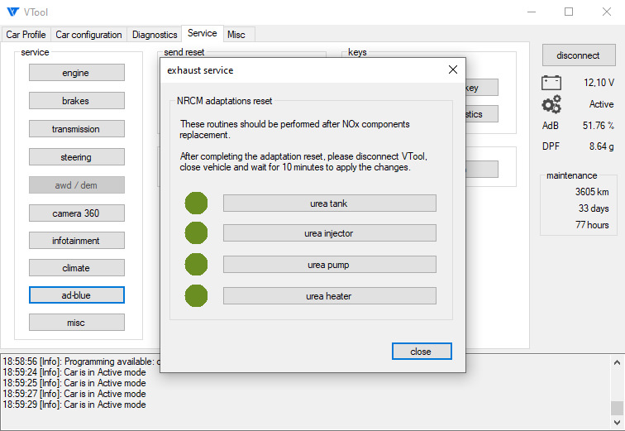
Task: Click the 18:59:24 Car is in Active mode log line
Action: click(x=74, y=372)
